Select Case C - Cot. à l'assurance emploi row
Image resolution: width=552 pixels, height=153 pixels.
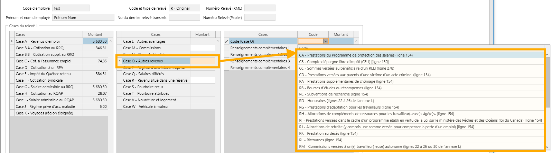59,61
